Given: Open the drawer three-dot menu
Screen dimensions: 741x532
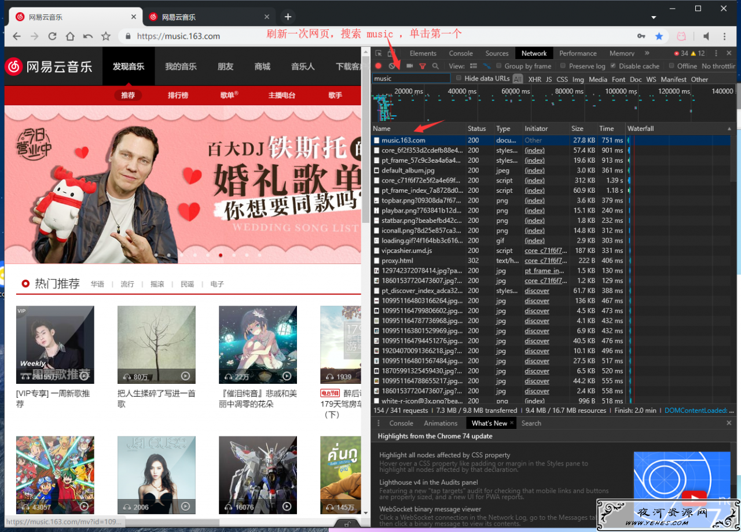Looking at the screenshot, I should click(378, 423).
